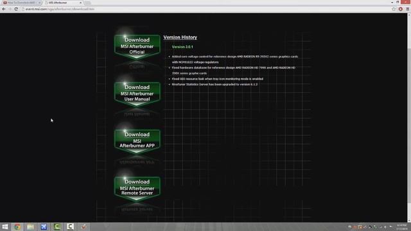Screen dimensions: 411x231
Task: Open the green C app on taskbar
Action: (x=57, y=227)
